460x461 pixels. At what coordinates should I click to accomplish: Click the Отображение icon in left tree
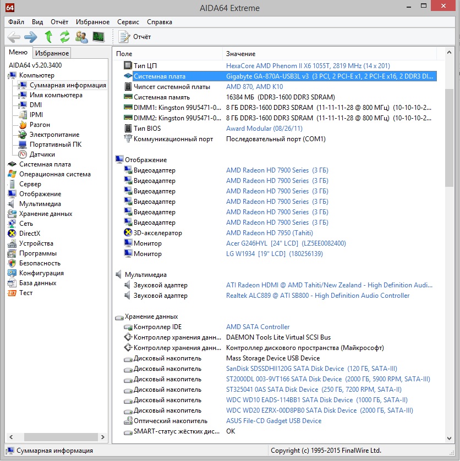tap(12, 194)
